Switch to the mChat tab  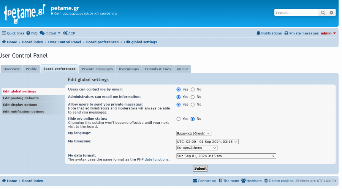coord(182,69)
